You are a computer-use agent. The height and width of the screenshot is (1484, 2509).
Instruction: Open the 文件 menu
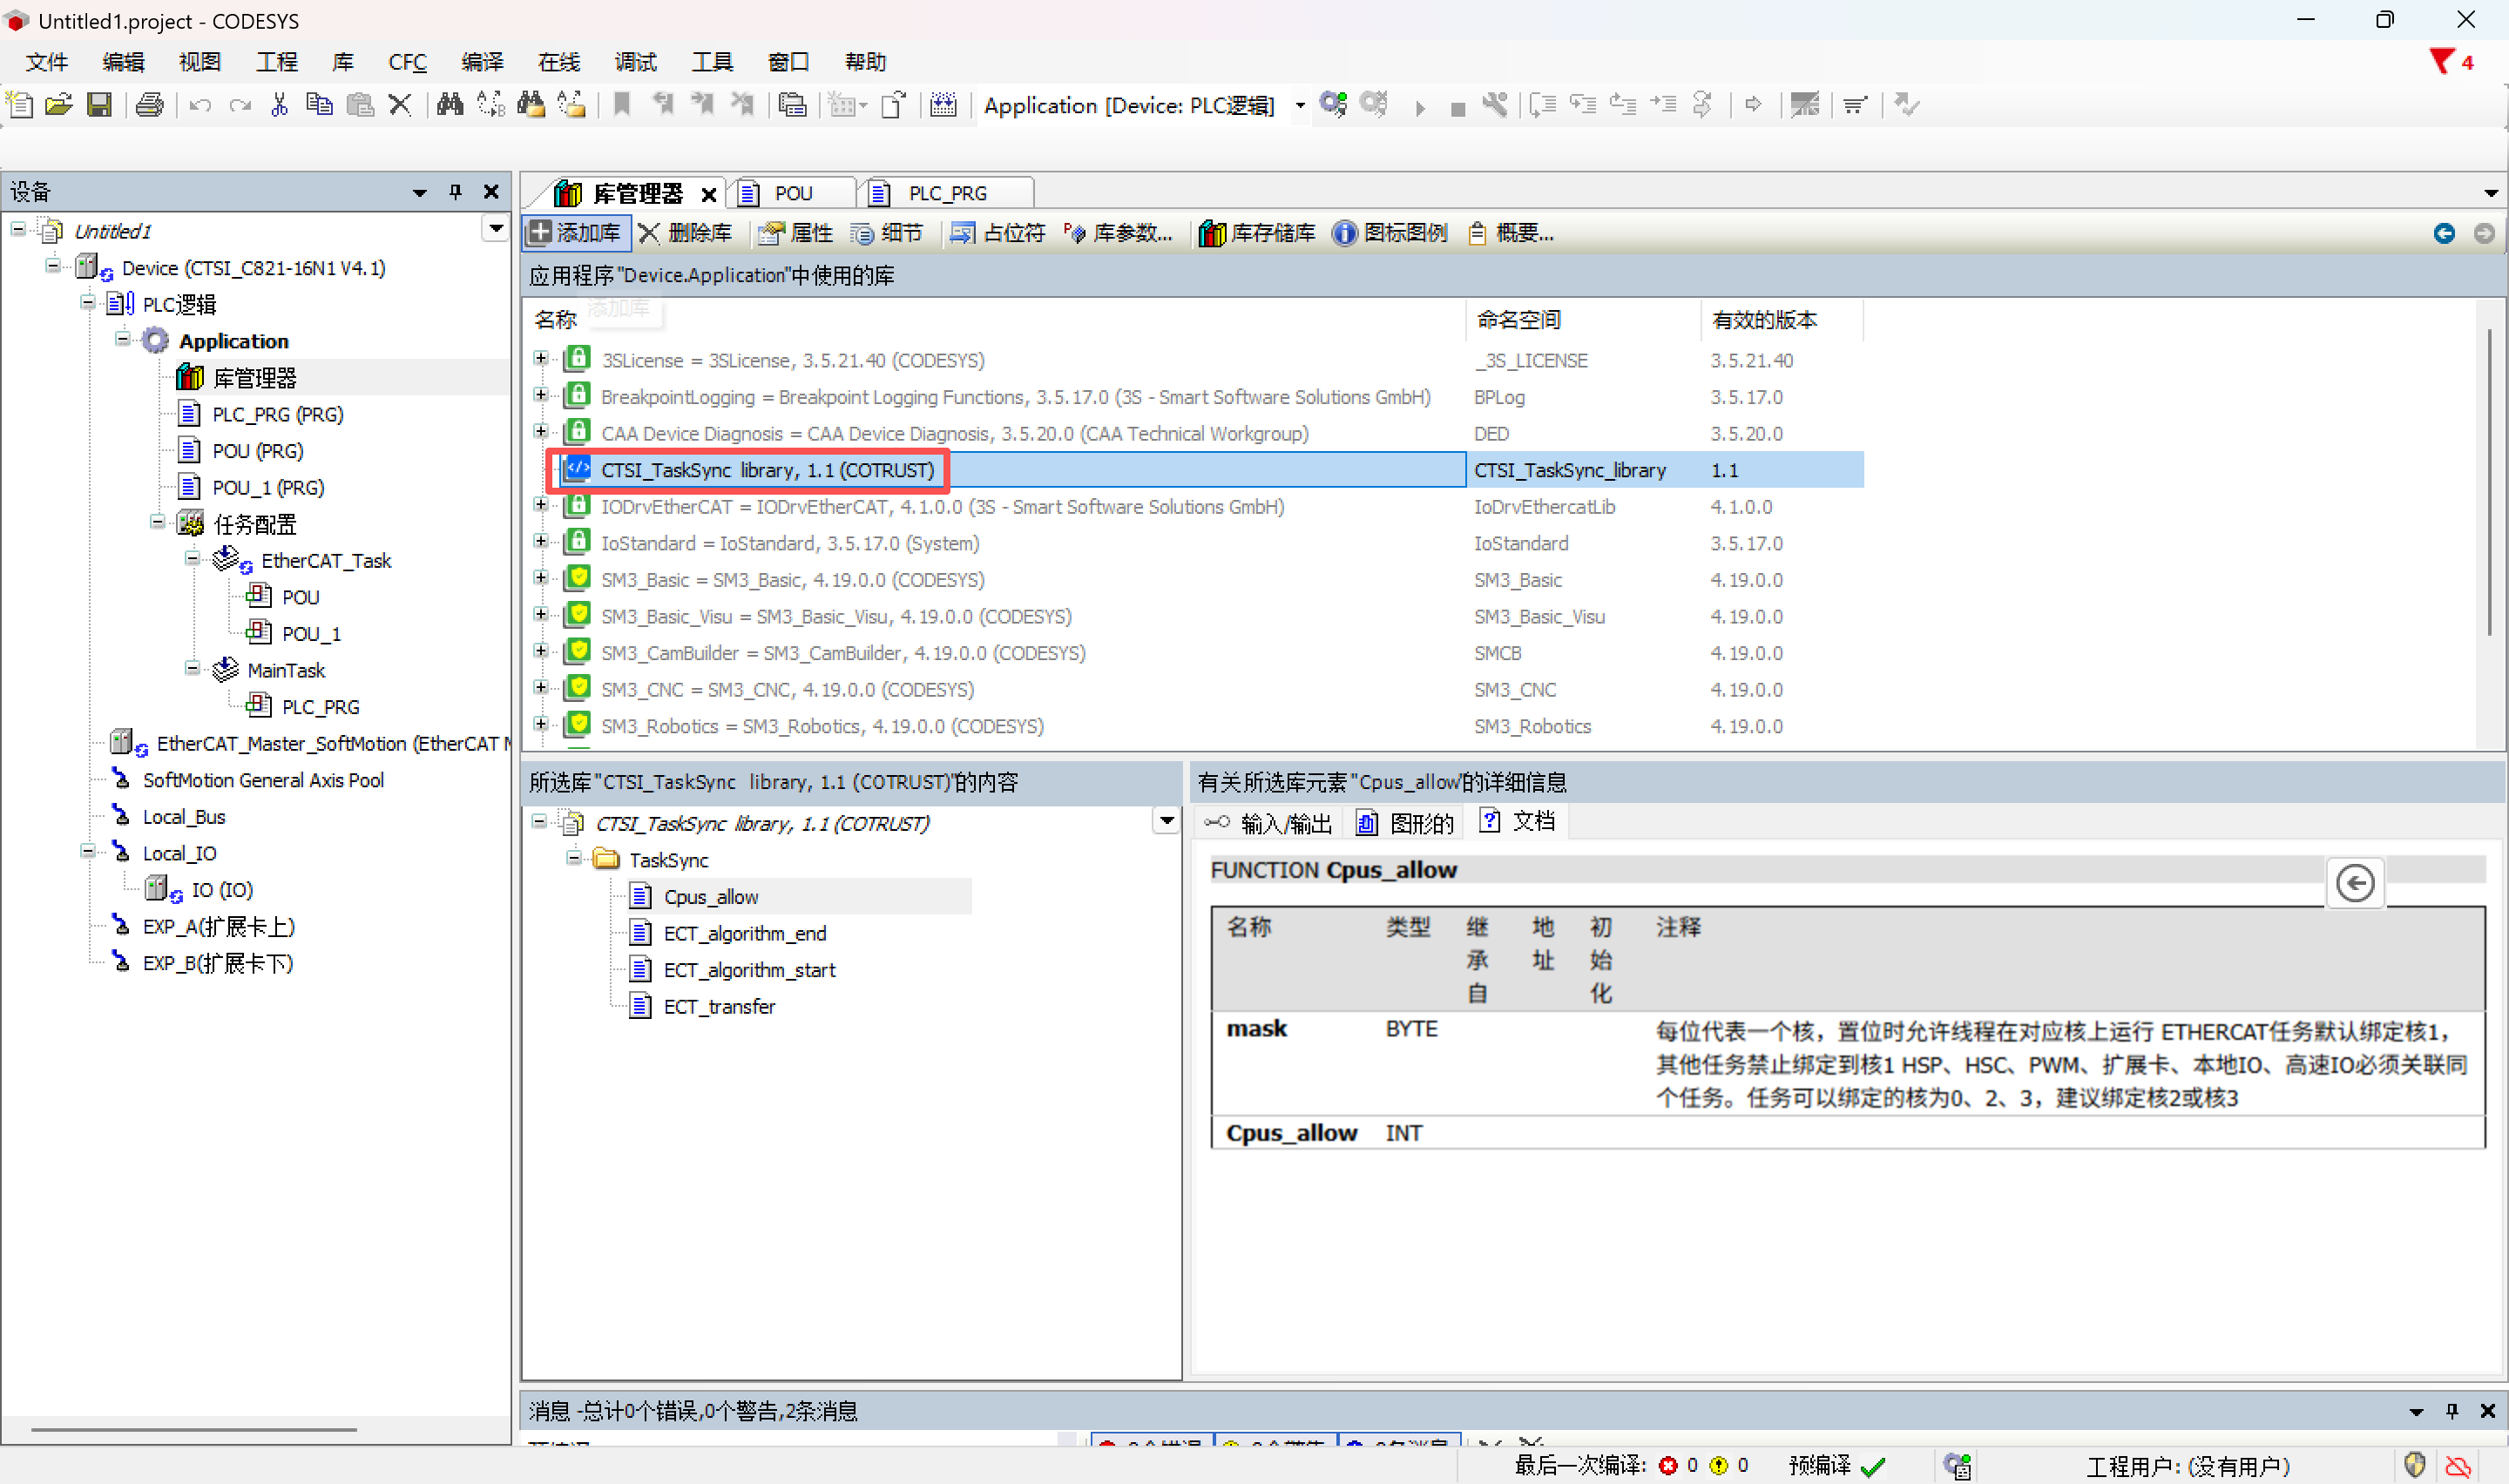point(46,62)
